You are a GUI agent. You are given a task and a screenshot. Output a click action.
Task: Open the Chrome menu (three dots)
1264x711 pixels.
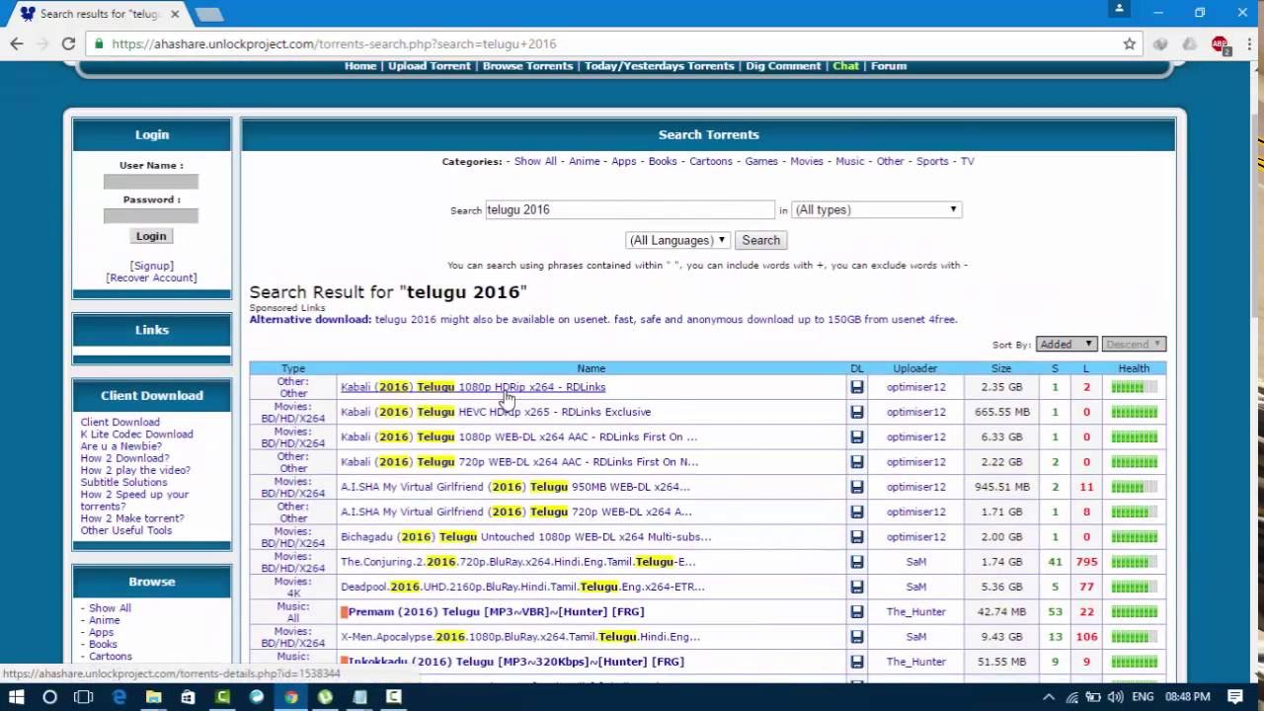click(x=1248, y=43)
